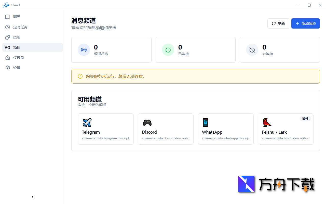Select the Telegram paper plane icon
The width and height of the screenshot is (326, 204).
(x=87, y=122)
